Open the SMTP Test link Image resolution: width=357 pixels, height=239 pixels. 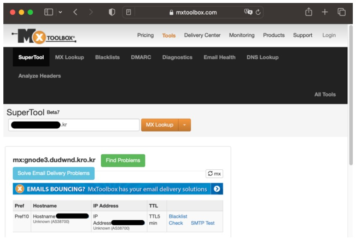[203, 223]
